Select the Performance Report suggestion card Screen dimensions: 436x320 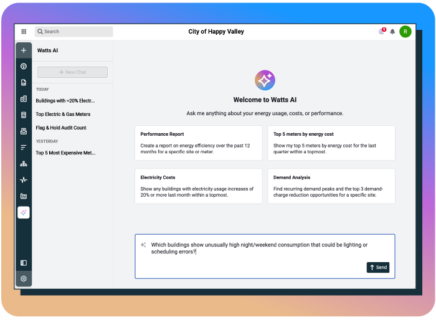click(x=198, y=143)
